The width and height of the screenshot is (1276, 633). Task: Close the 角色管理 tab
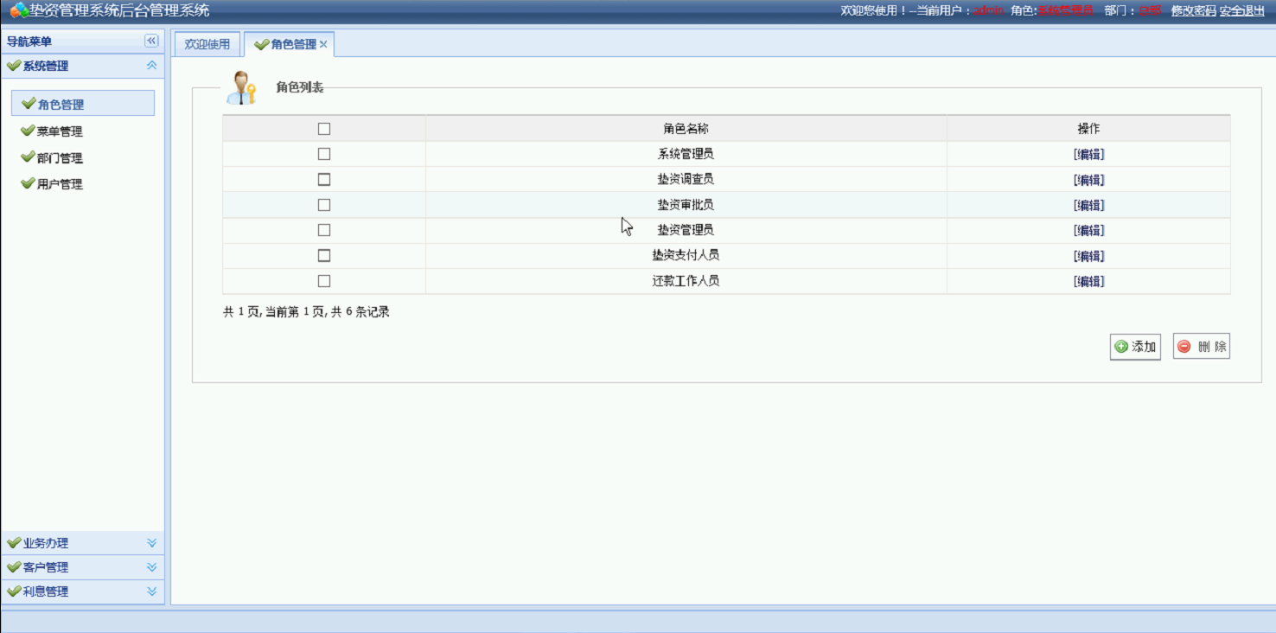323,44
